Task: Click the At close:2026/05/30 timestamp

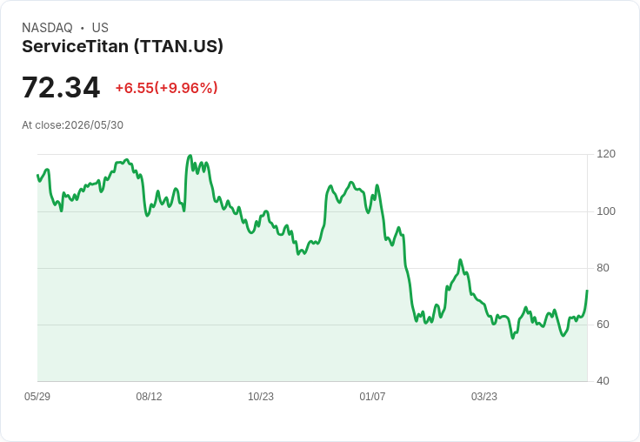Action: 73,125
